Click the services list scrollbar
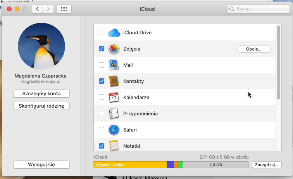 [x=279, y=62]
